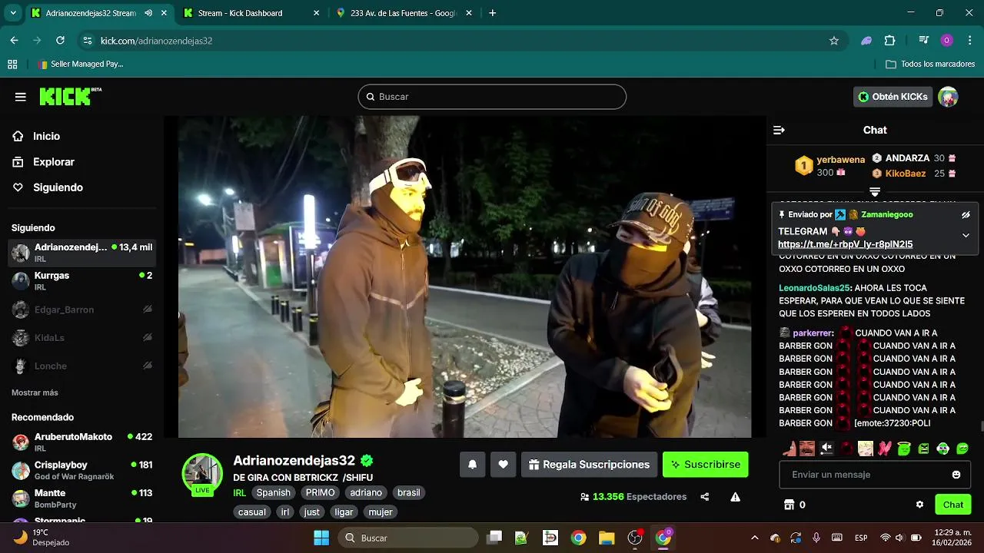This screenshot has height=553, width=984.
Task: Send message with green Chat button
Action: coord(953,505)
